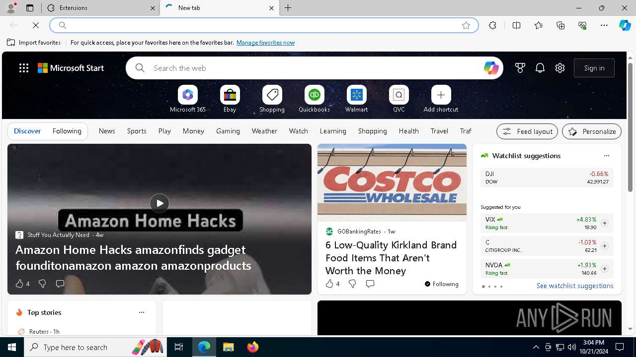Open the Shopping shortcut tile
Image resolution: width=636 pixels, height=357 pixels.
272,99
